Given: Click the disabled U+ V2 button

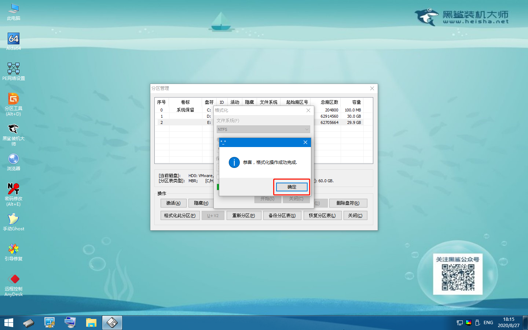Looking at the screenshot, I should 213,216.
